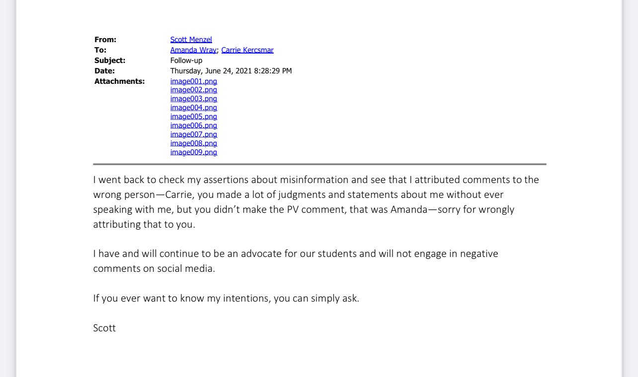Click the bold From: label
The width and height of the screenshot is (638, 377).
tap(105, 40)
